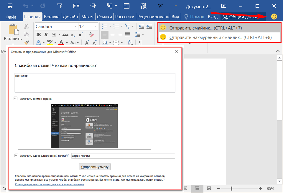
Task: Click the red font color A
Action: tap(61, 42)
